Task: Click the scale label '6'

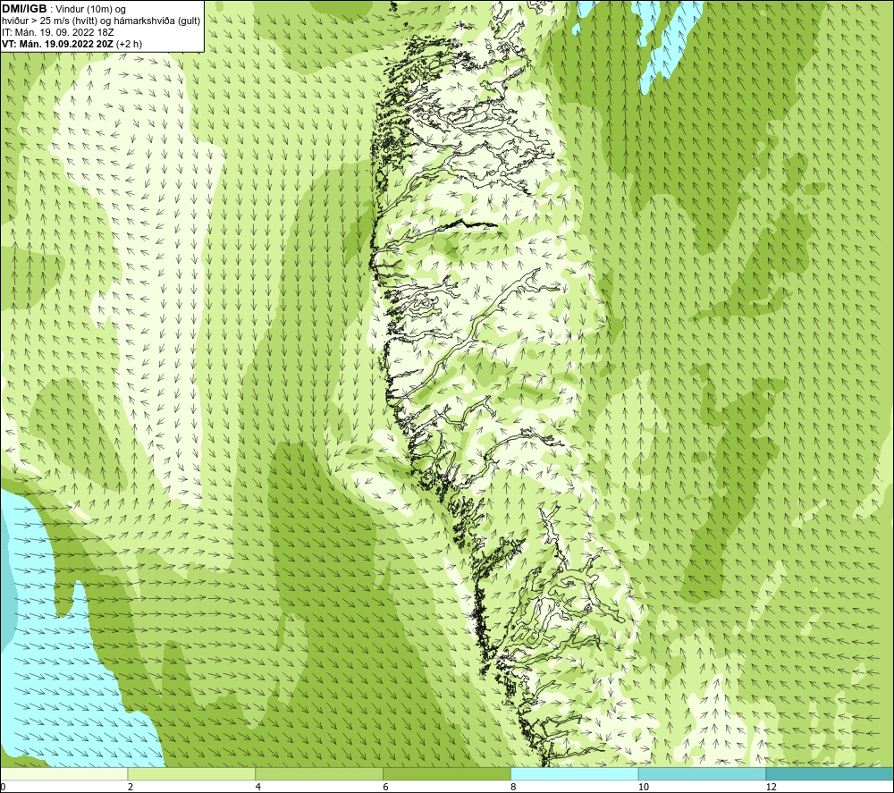Action: [x=386, y=788]
